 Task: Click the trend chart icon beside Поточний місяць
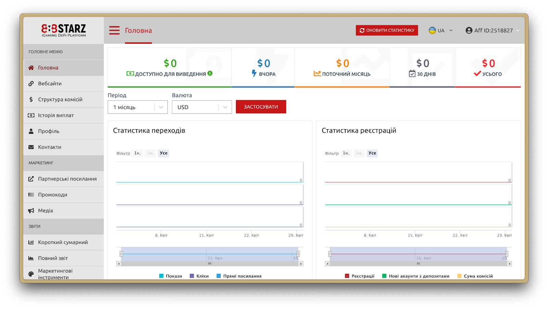tap(317, 73)
